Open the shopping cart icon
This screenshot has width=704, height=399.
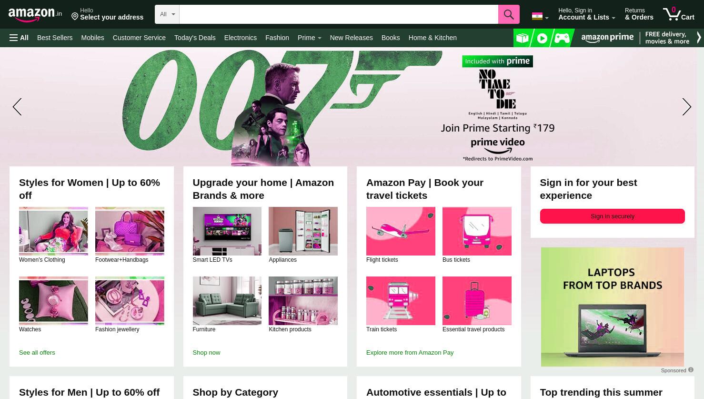point(678,14)
